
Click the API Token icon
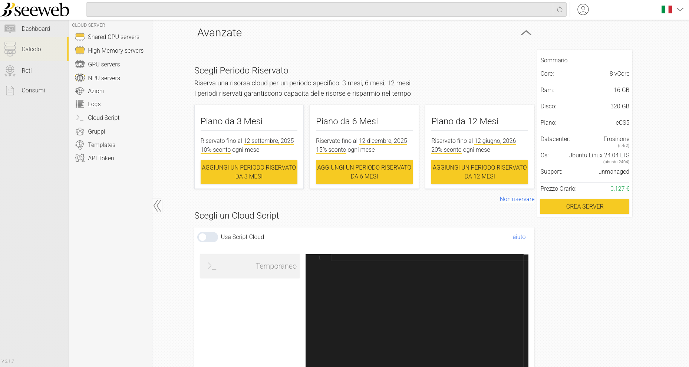tap(80, 158)
